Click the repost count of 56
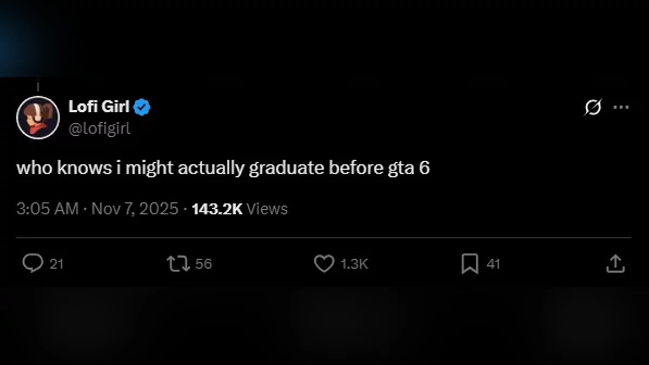The height and width of the screenshot is (365, 649). tap(203, 264)
